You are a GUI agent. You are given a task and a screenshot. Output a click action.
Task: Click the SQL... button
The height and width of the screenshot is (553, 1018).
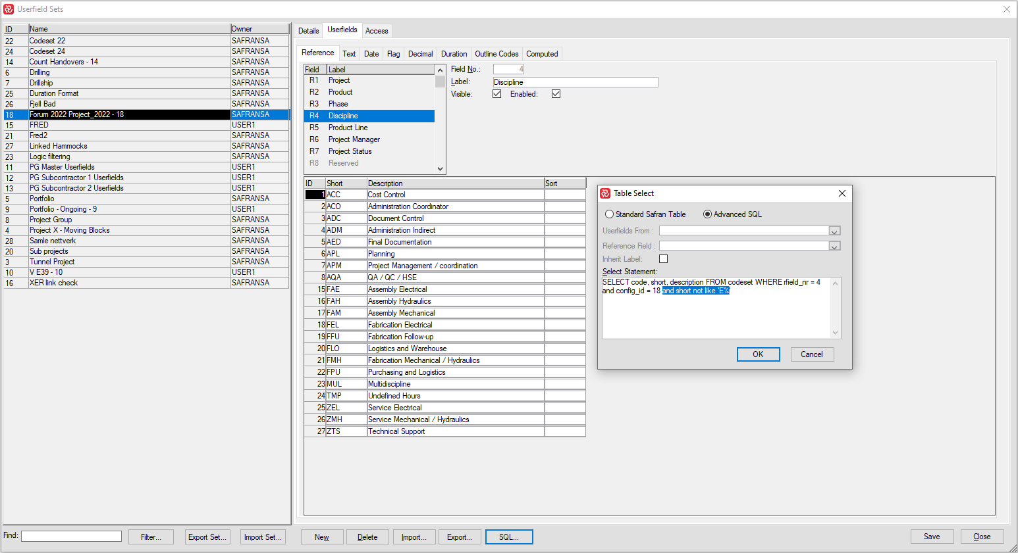(x=509, y=537)
